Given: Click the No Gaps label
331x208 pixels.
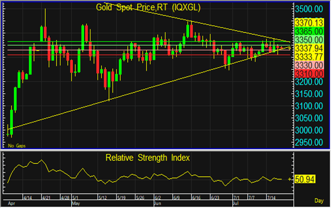Looking at the screenshot, I should pyautogui.click(x=17, y=146).
